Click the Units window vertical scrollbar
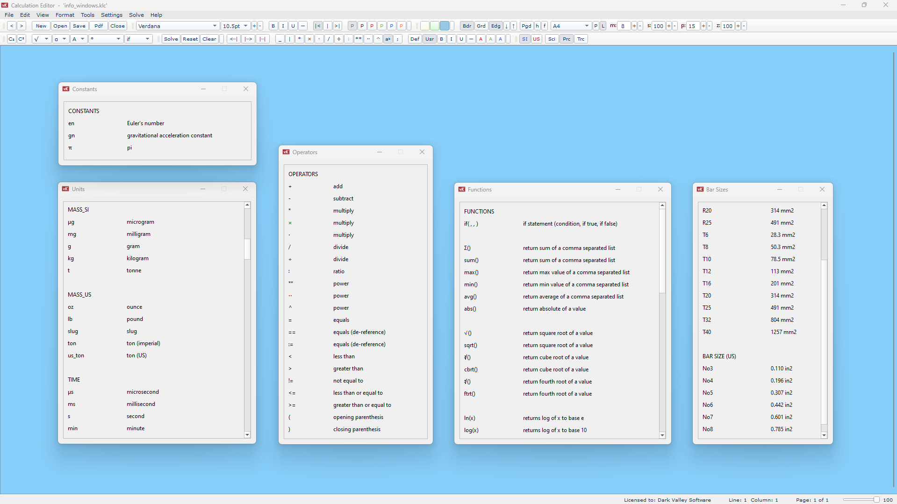This screenshot has width=897, height=504. coord(247,320)
